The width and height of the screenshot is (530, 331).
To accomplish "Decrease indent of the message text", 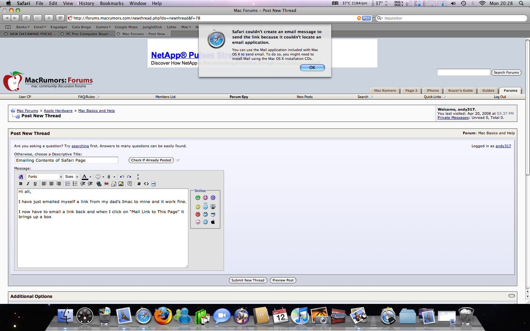I will click(x=83, y=184).
